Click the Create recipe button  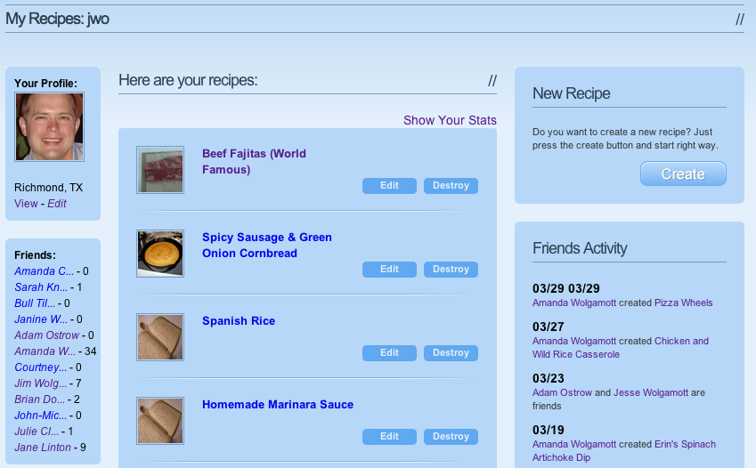click(683, 173)
